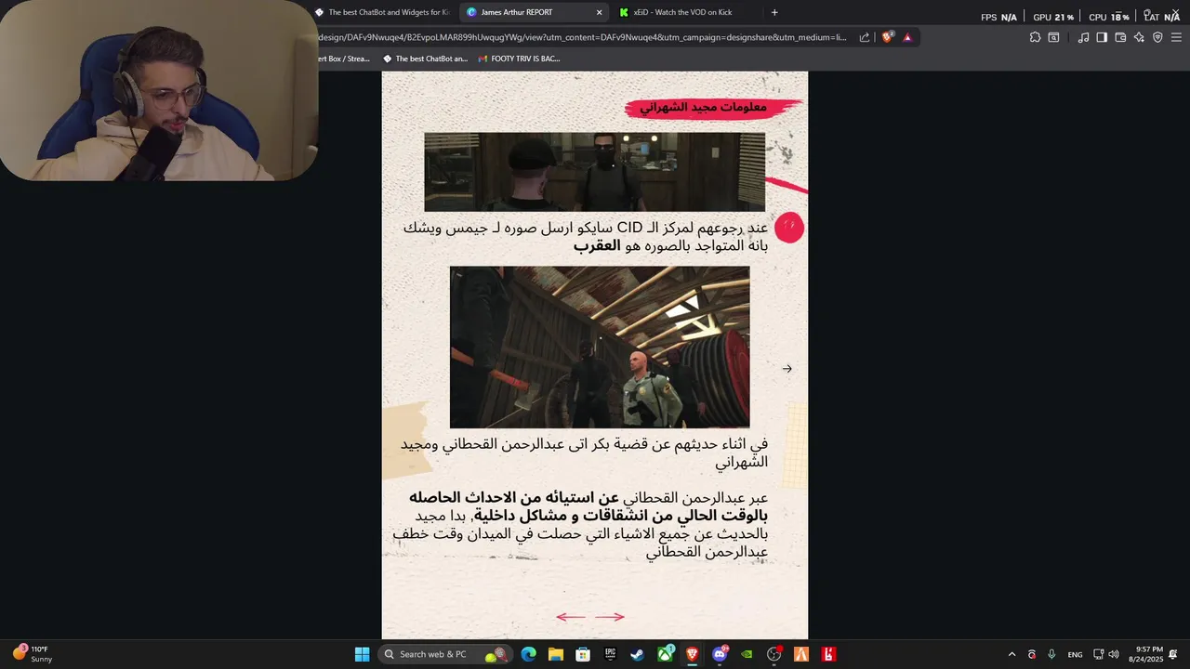Open the notification center icon
Screen dimensions: 1190x669
point(1174,654)
